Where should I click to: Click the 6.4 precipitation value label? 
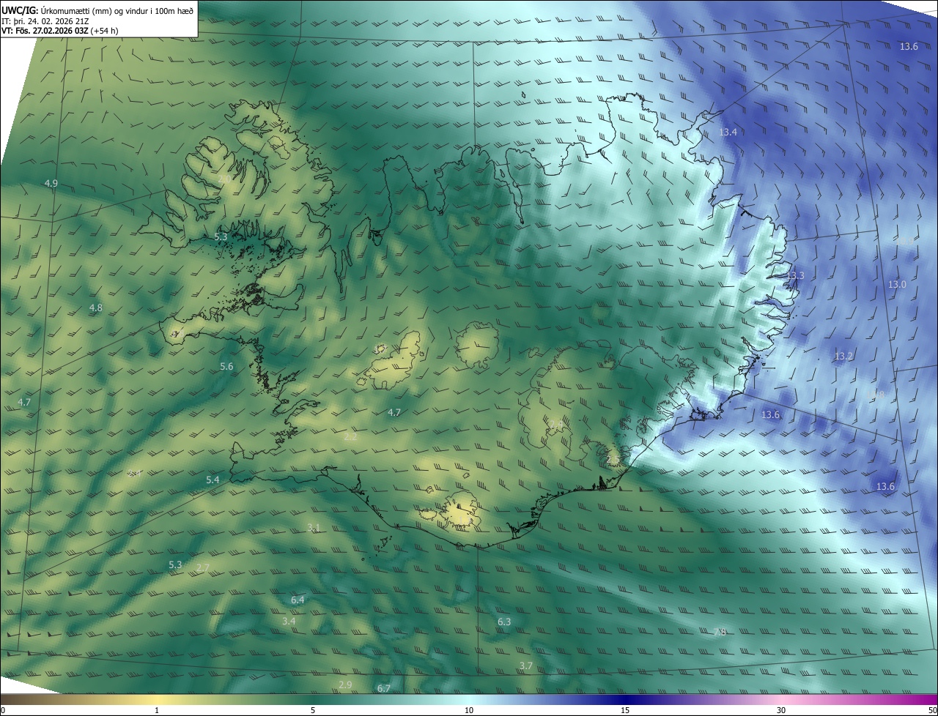(x=298, y=600)
